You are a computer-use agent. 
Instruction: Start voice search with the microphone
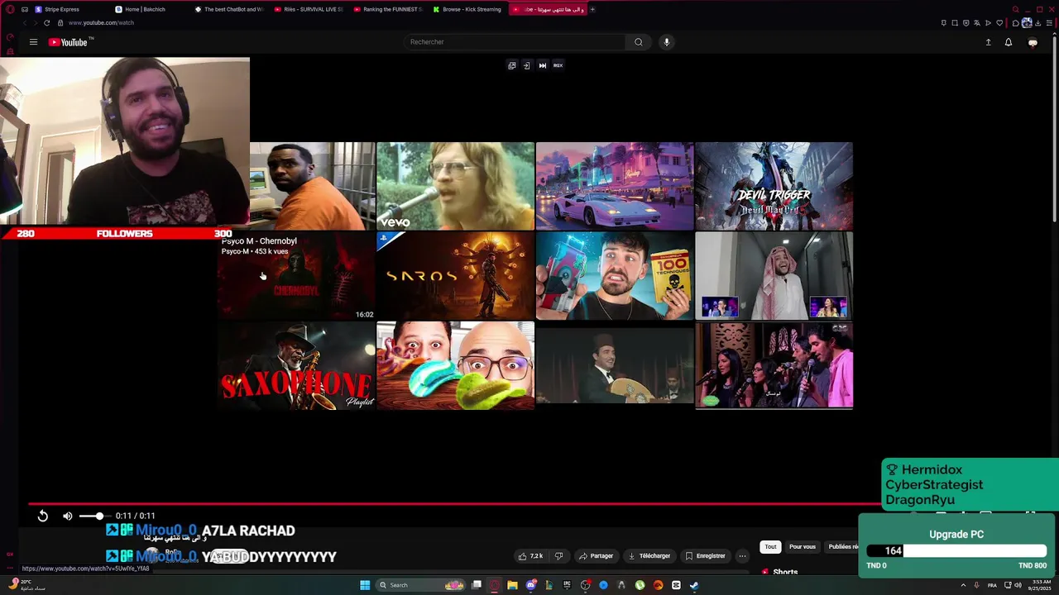(666, 42)
